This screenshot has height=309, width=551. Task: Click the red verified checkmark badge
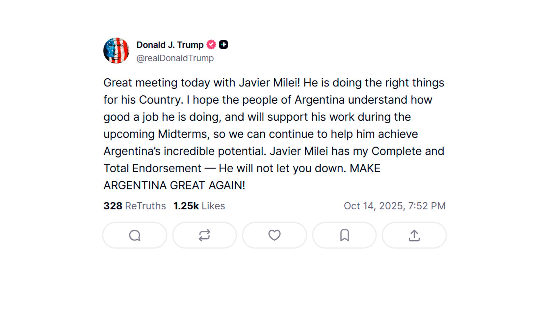pos(211,45)
